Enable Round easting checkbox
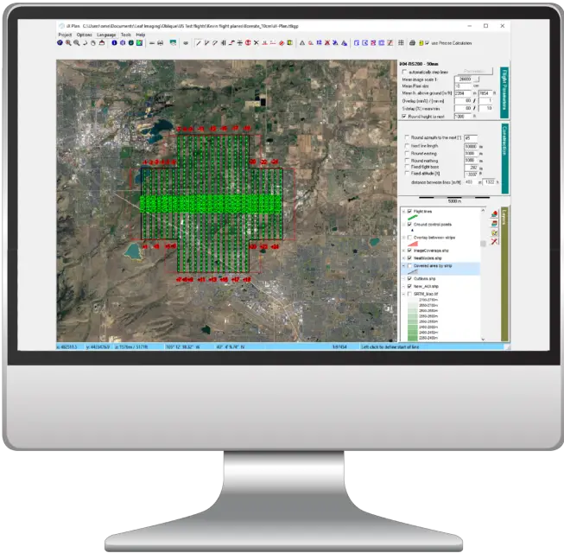This screenshot has height=553, width=564. (407, 153)
